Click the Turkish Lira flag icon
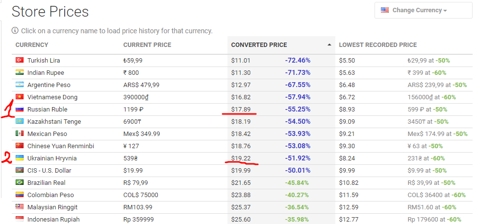The image size is (502, 224). coord(20,60)
